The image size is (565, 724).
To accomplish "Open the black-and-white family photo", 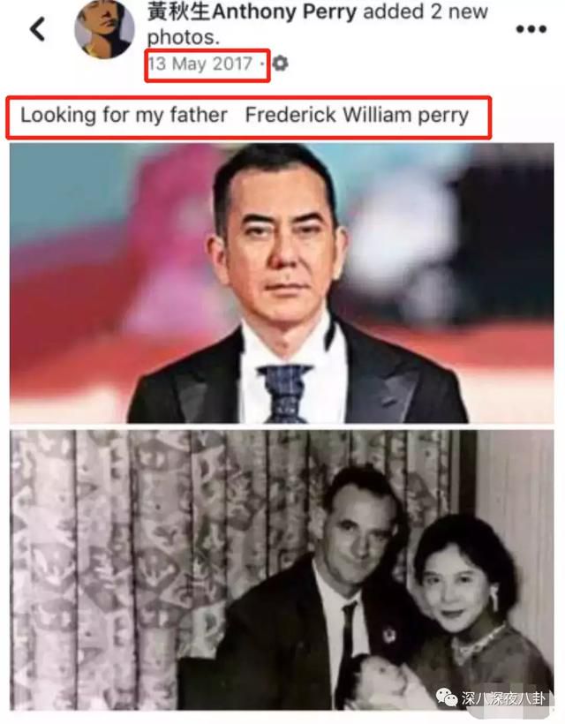I will [x=282, y=569].
